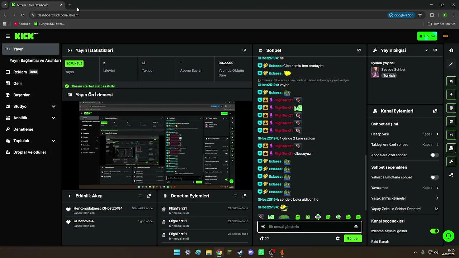Click the shield icon in message box
The width and height of the screenshot is (459, 258).
[x=263, y=226]
